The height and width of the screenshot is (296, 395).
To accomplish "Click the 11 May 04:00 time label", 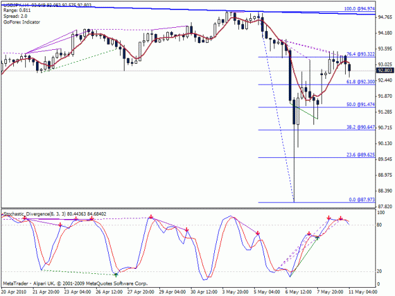I will coord(363,292).
